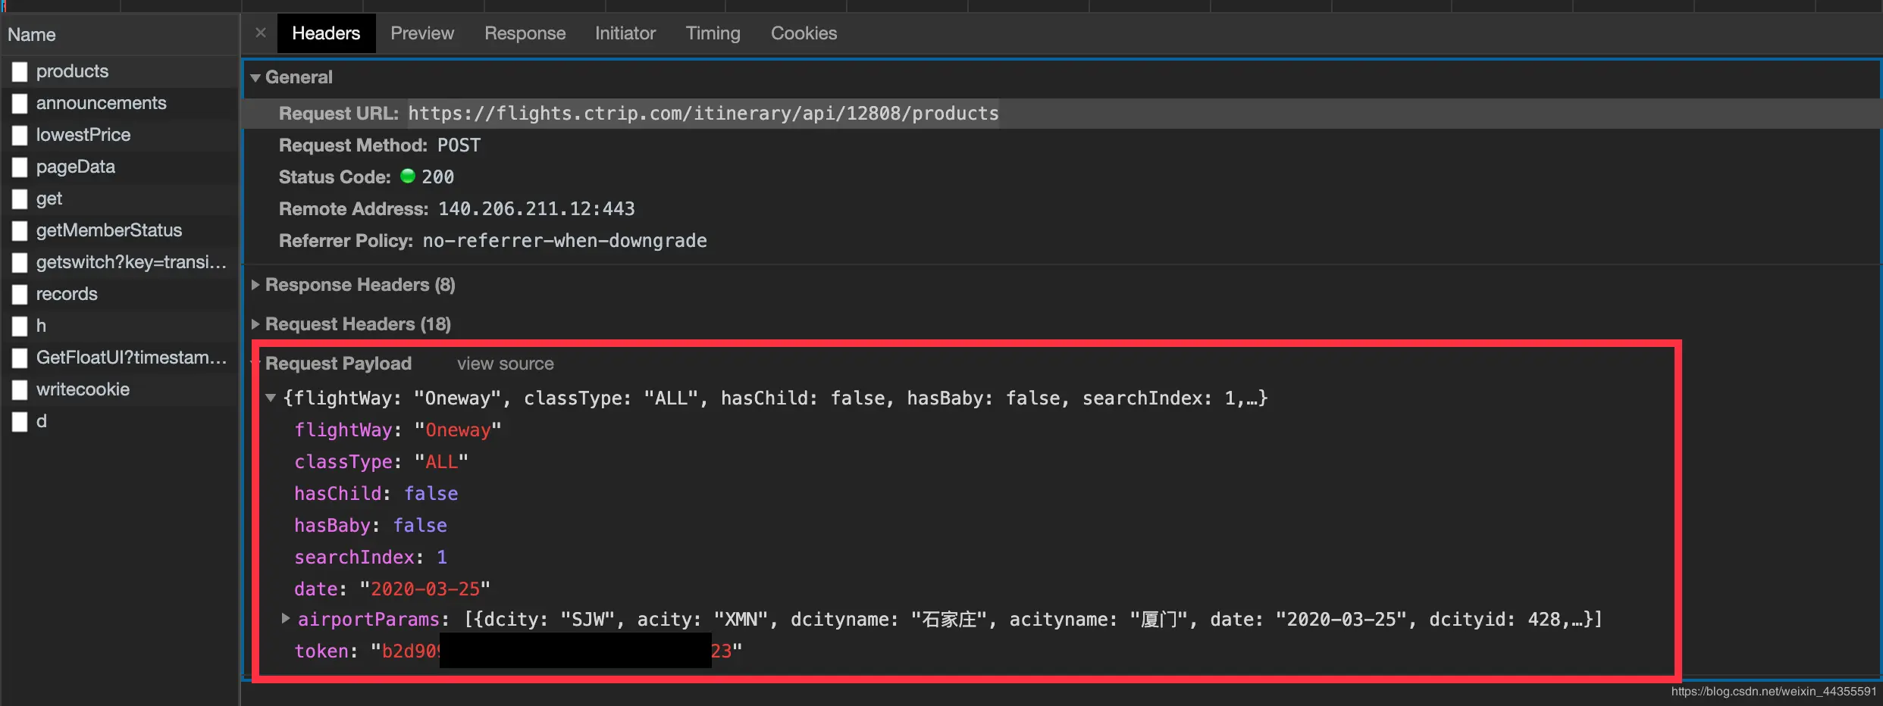Click the date "2020-03-25" payload row
Screen dimensions: 1883x706
(393, 589)
